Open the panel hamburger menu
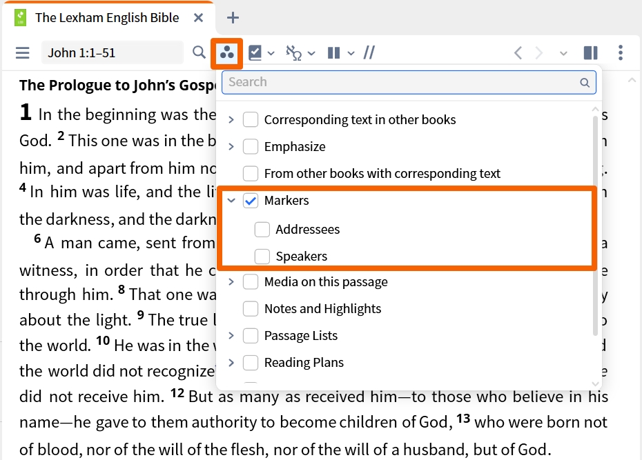 coord(23,52)
